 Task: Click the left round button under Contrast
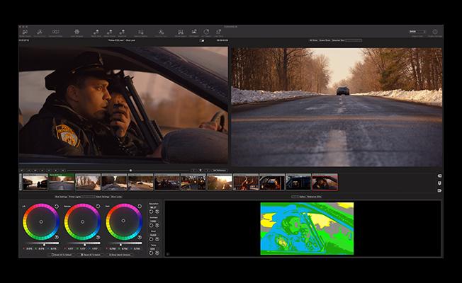(x=151, y=226)
